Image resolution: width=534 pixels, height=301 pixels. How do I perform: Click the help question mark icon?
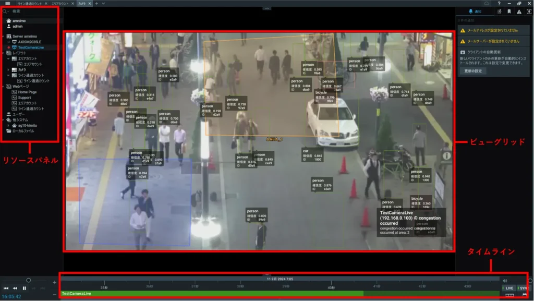[x=499, y=3]
